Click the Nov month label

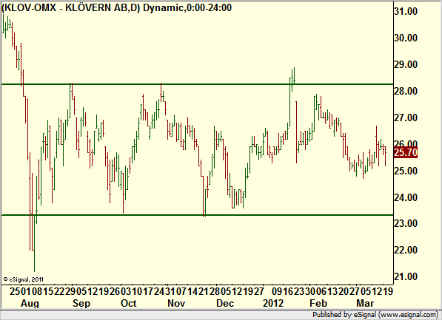[176, 304]
